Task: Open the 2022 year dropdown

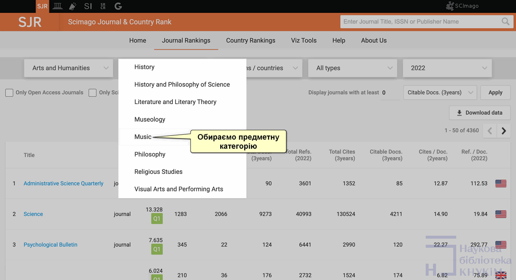Action: point(447,68)
